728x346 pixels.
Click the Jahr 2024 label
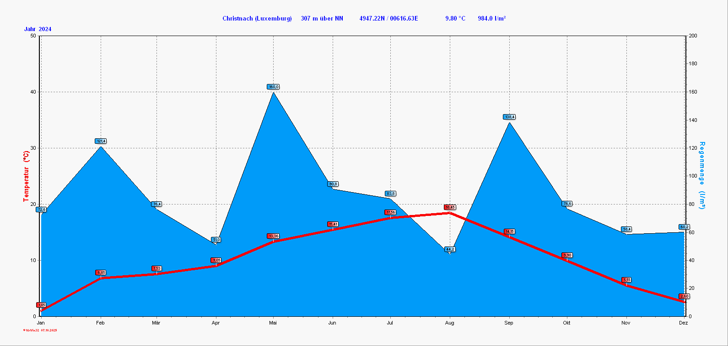click(x=38, y=29)
